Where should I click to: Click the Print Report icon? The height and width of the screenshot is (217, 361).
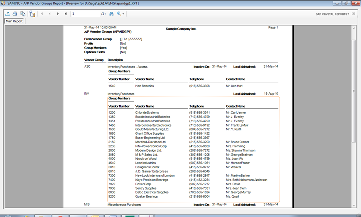15,14
